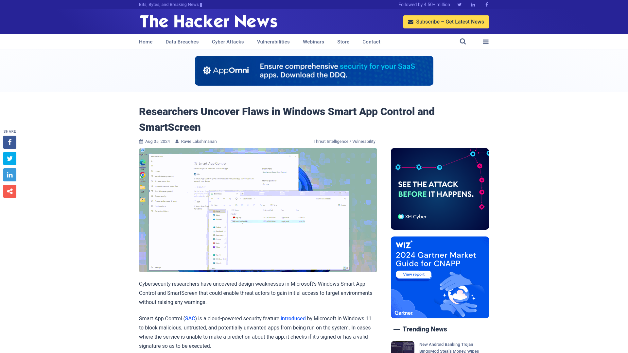
Task: Click the Store navigation item
Action: tap(343, 42)
